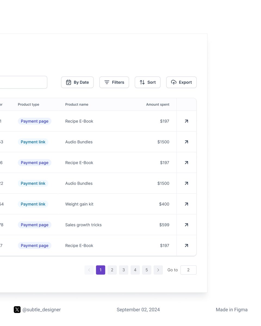Click the Go to label
Image resolution: width=261 pixels, height=326 pixels.
(173, 270)
